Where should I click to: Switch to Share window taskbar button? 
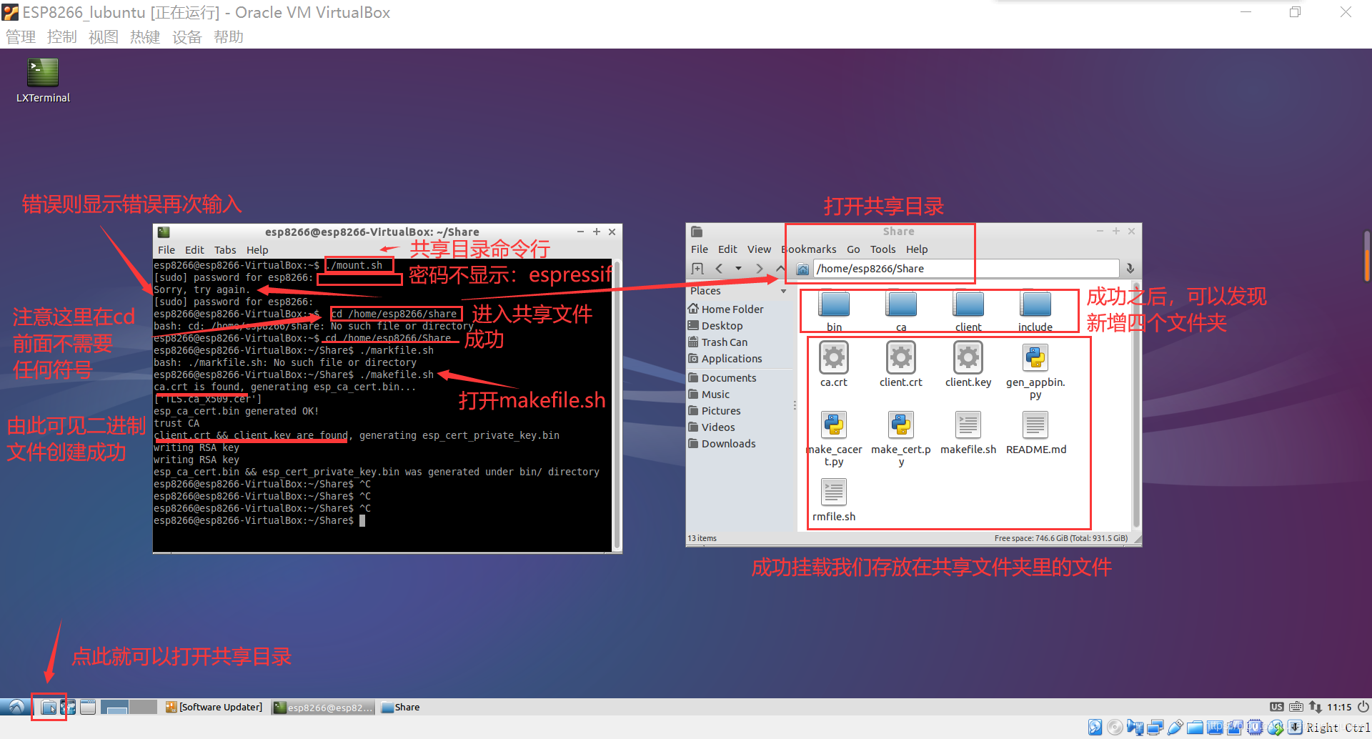(402, 708)
